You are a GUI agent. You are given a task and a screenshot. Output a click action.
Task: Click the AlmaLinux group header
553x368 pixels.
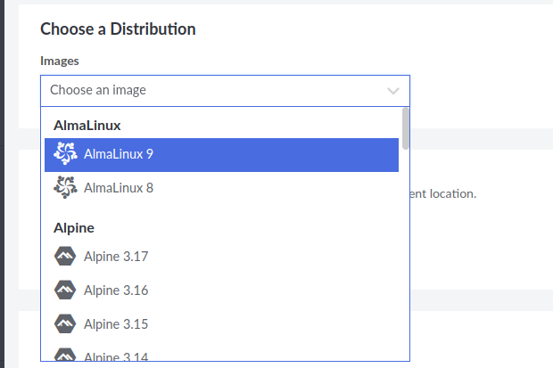[87, 126]
